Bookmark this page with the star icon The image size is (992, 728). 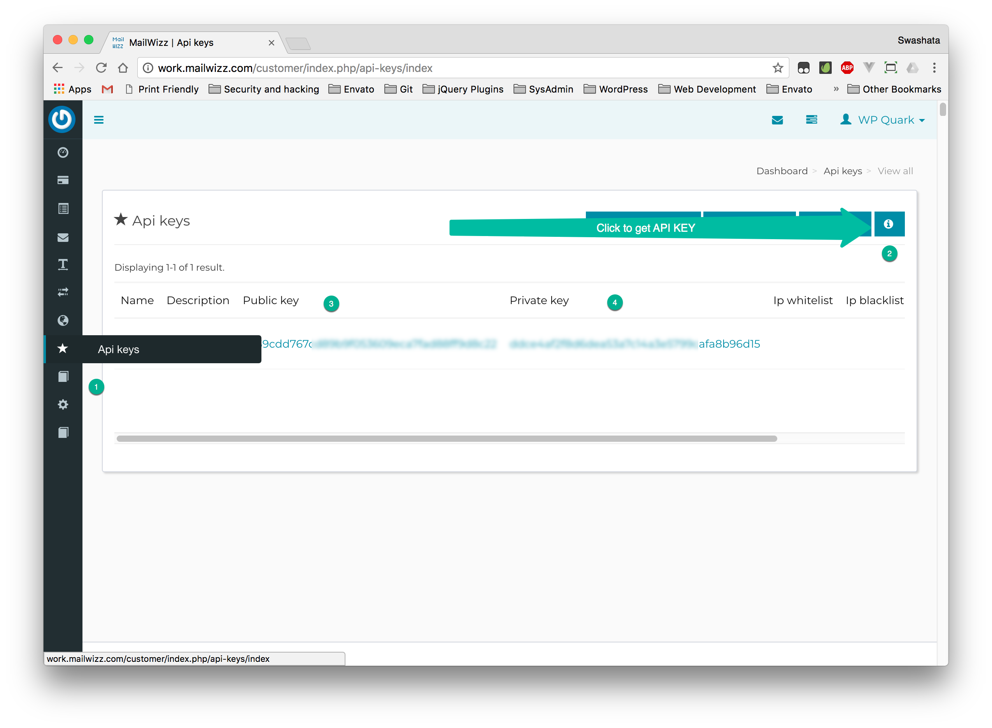(x=778, y=68)
